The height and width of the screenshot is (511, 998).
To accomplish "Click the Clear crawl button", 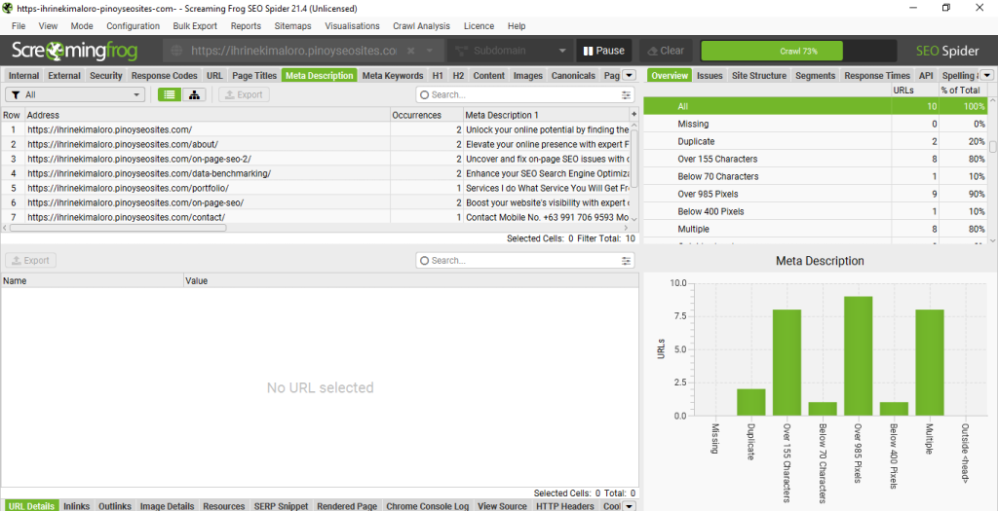I will tap(664, 51).
